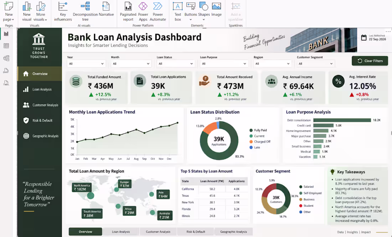
Task: Open DAX query view in left rail
Action: [6, 71]
